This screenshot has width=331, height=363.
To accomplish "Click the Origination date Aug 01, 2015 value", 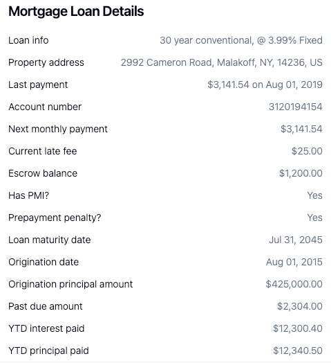I will click(x=294, y=263).
